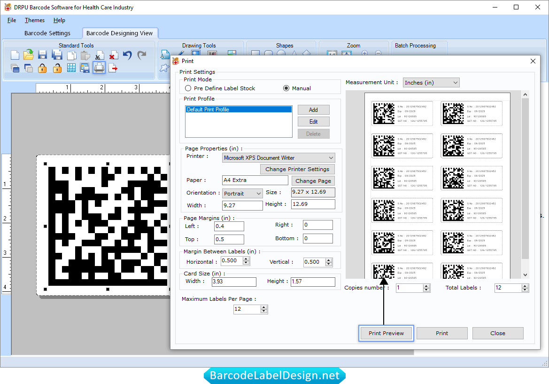Image resolution: width=549 pixels, height=384 pixels.
Task: Select the Text drawing tool icon
Action: 164,55
